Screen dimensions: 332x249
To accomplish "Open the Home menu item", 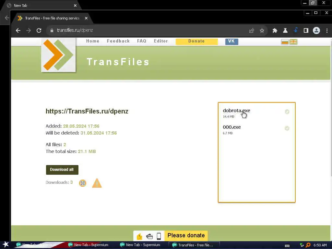I will pyautogui.click(x=93, y=41).
